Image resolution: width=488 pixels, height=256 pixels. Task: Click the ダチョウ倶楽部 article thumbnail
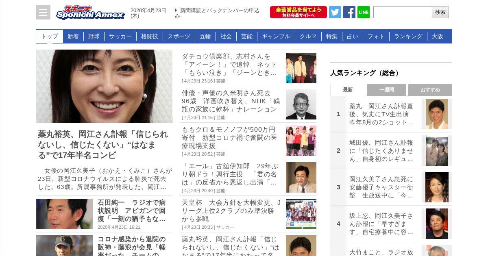(301, 68)
